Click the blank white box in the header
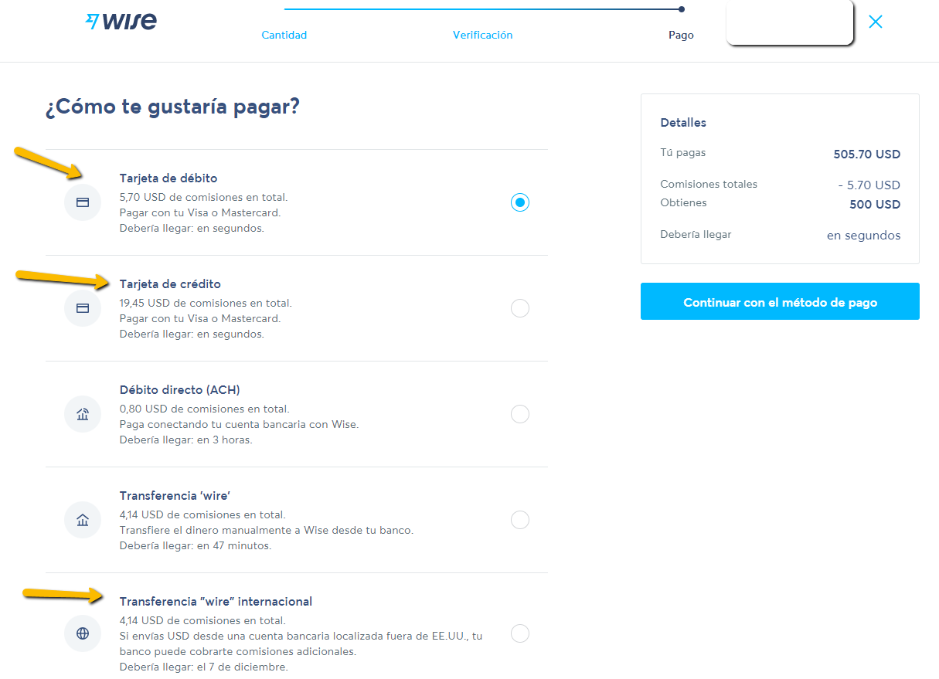The width and height of the screenshot is (939, 679). pyautogui.click(x=789, y=22)
